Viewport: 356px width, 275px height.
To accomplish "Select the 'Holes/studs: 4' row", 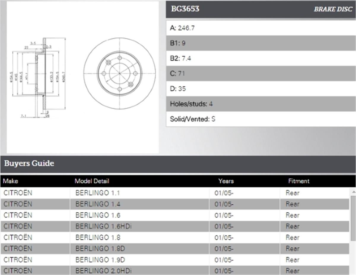I will pyautogui.click(x=261, y=104).
